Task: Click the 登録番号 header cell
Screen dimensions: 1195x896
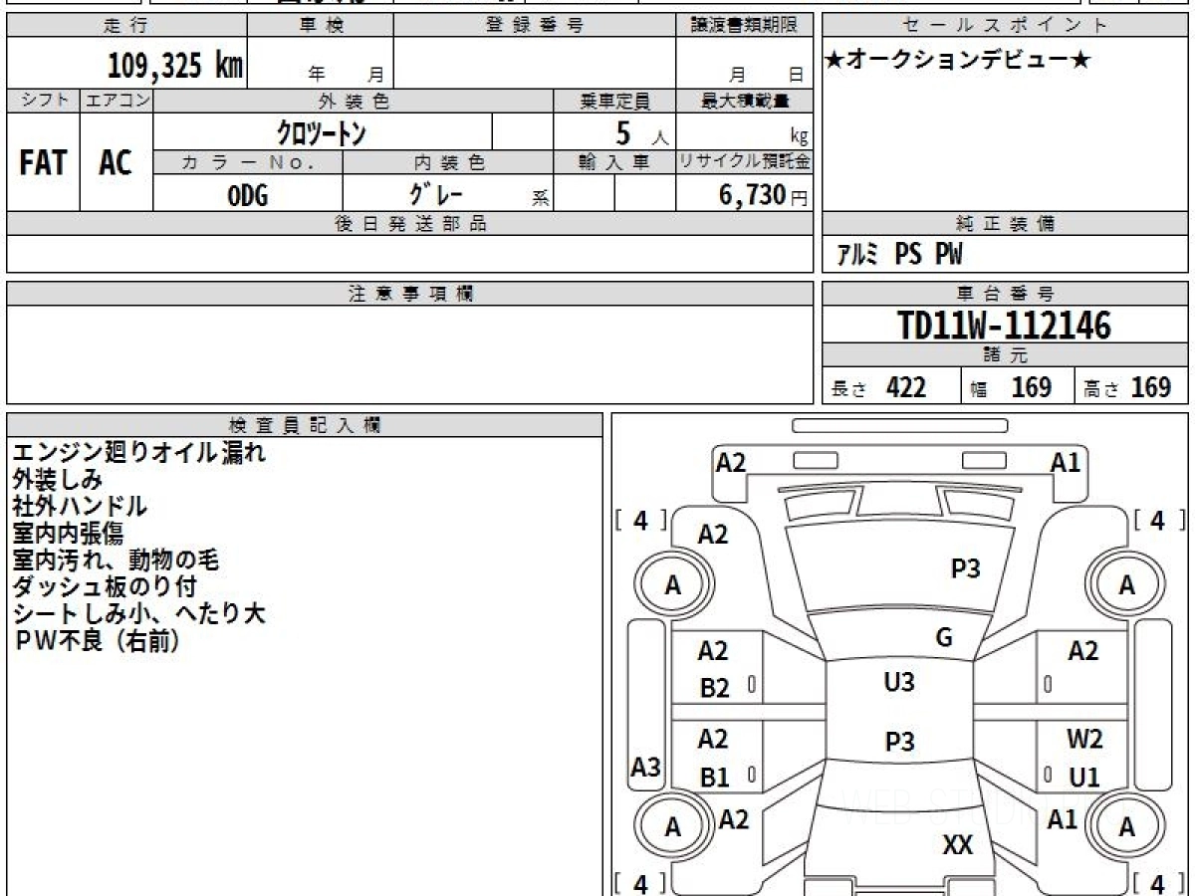Action: pos(535,26)
